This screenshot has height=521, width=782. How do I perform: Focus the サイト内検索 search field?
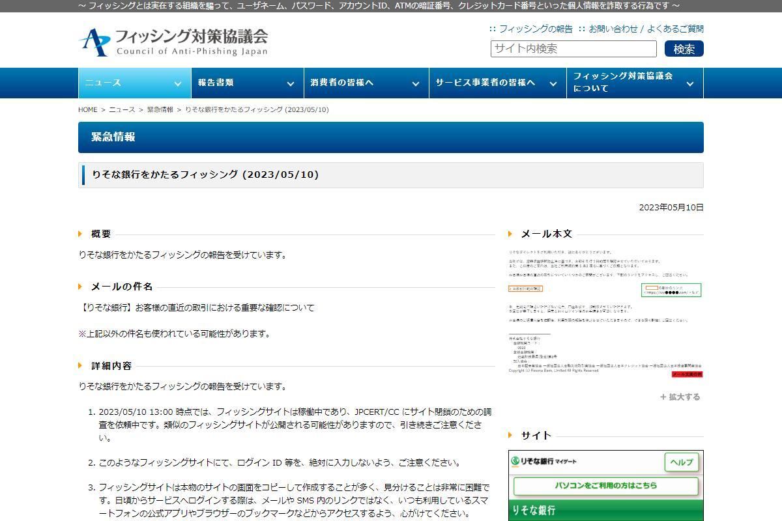coord(573,49)
